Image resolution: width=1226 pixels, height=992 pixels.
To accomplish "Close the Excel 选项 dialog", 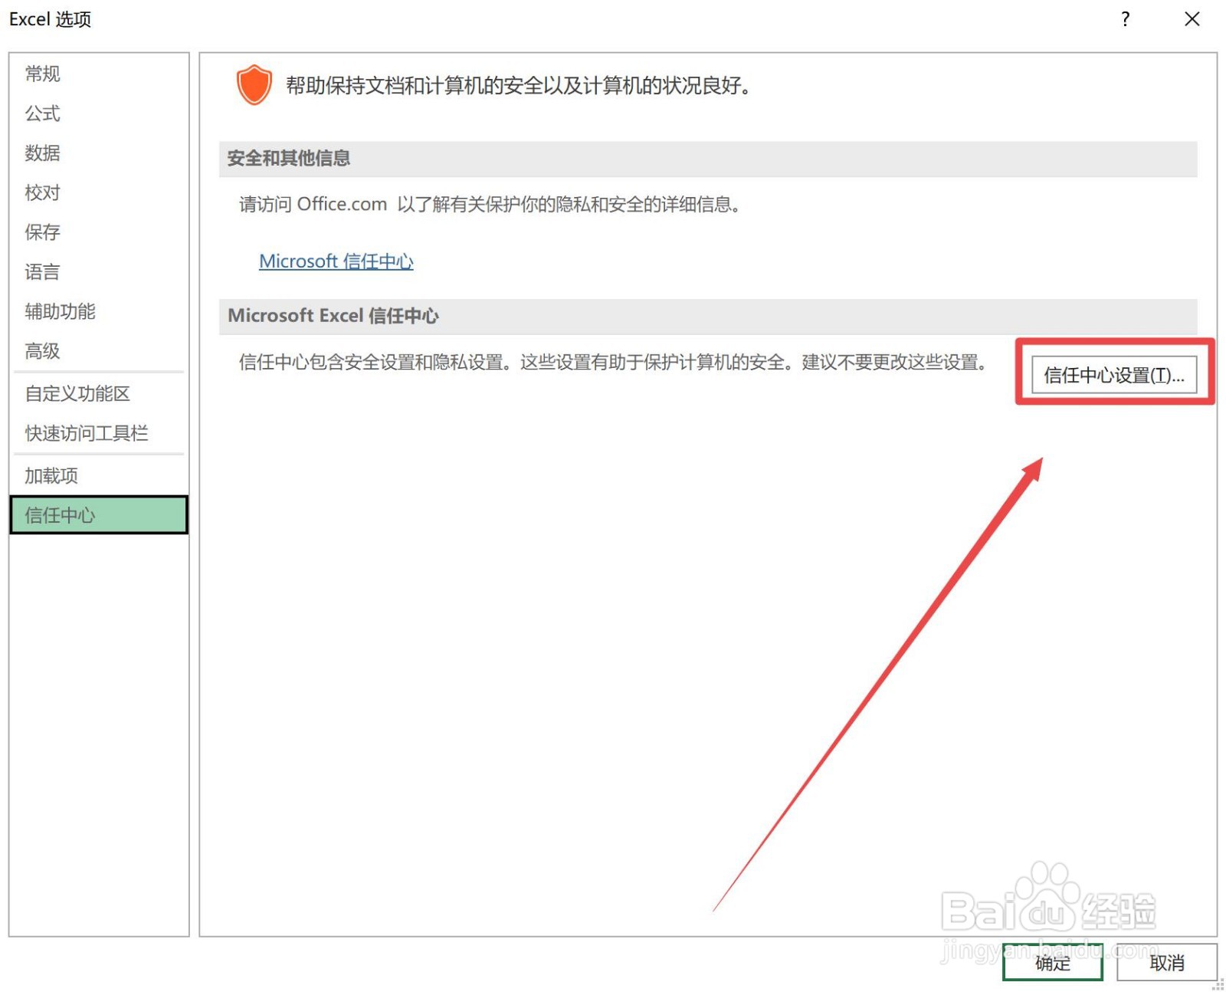I will coord(1192,19).
